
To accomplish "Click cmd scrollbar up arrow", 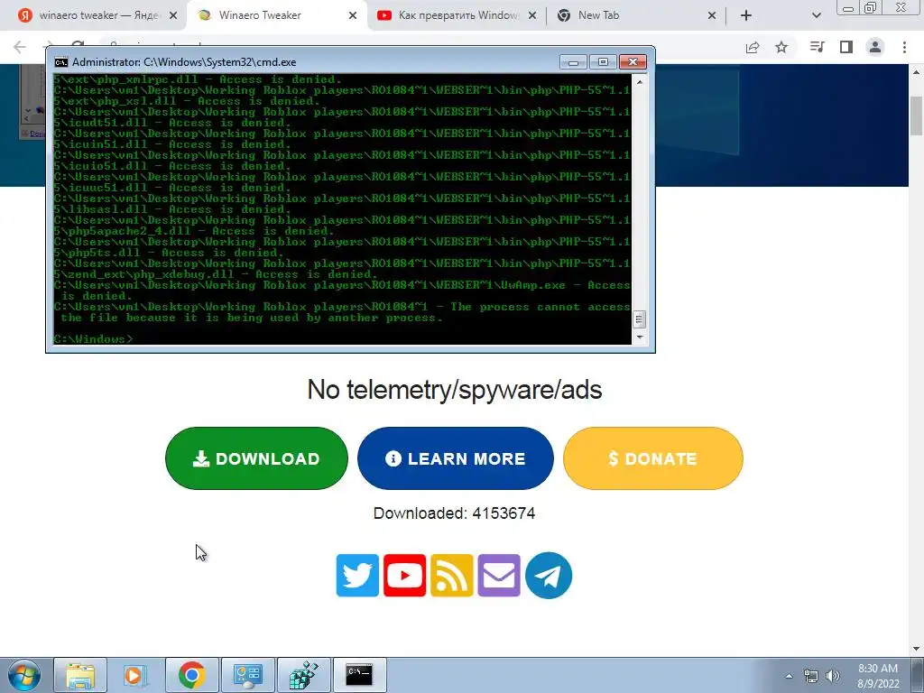I will tap(640, 82).
